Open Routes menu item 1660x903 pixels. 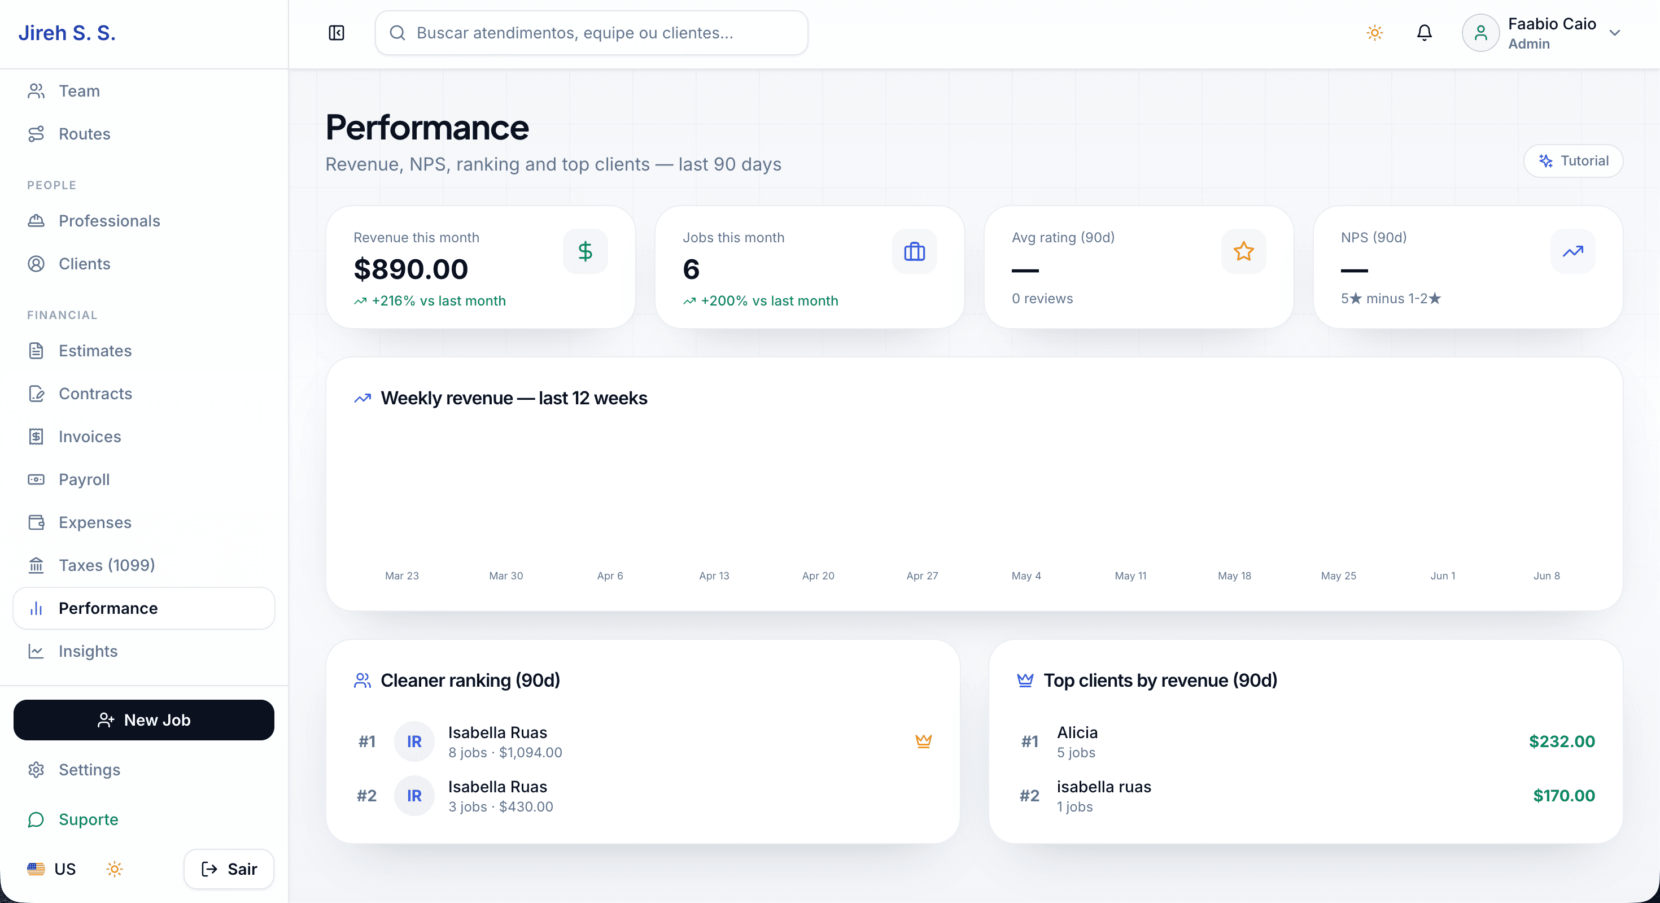[x=144, y=133]
